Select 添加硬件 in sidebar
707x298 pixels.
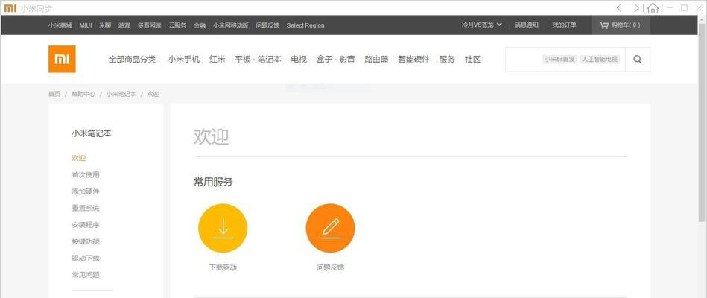point(85,191)
